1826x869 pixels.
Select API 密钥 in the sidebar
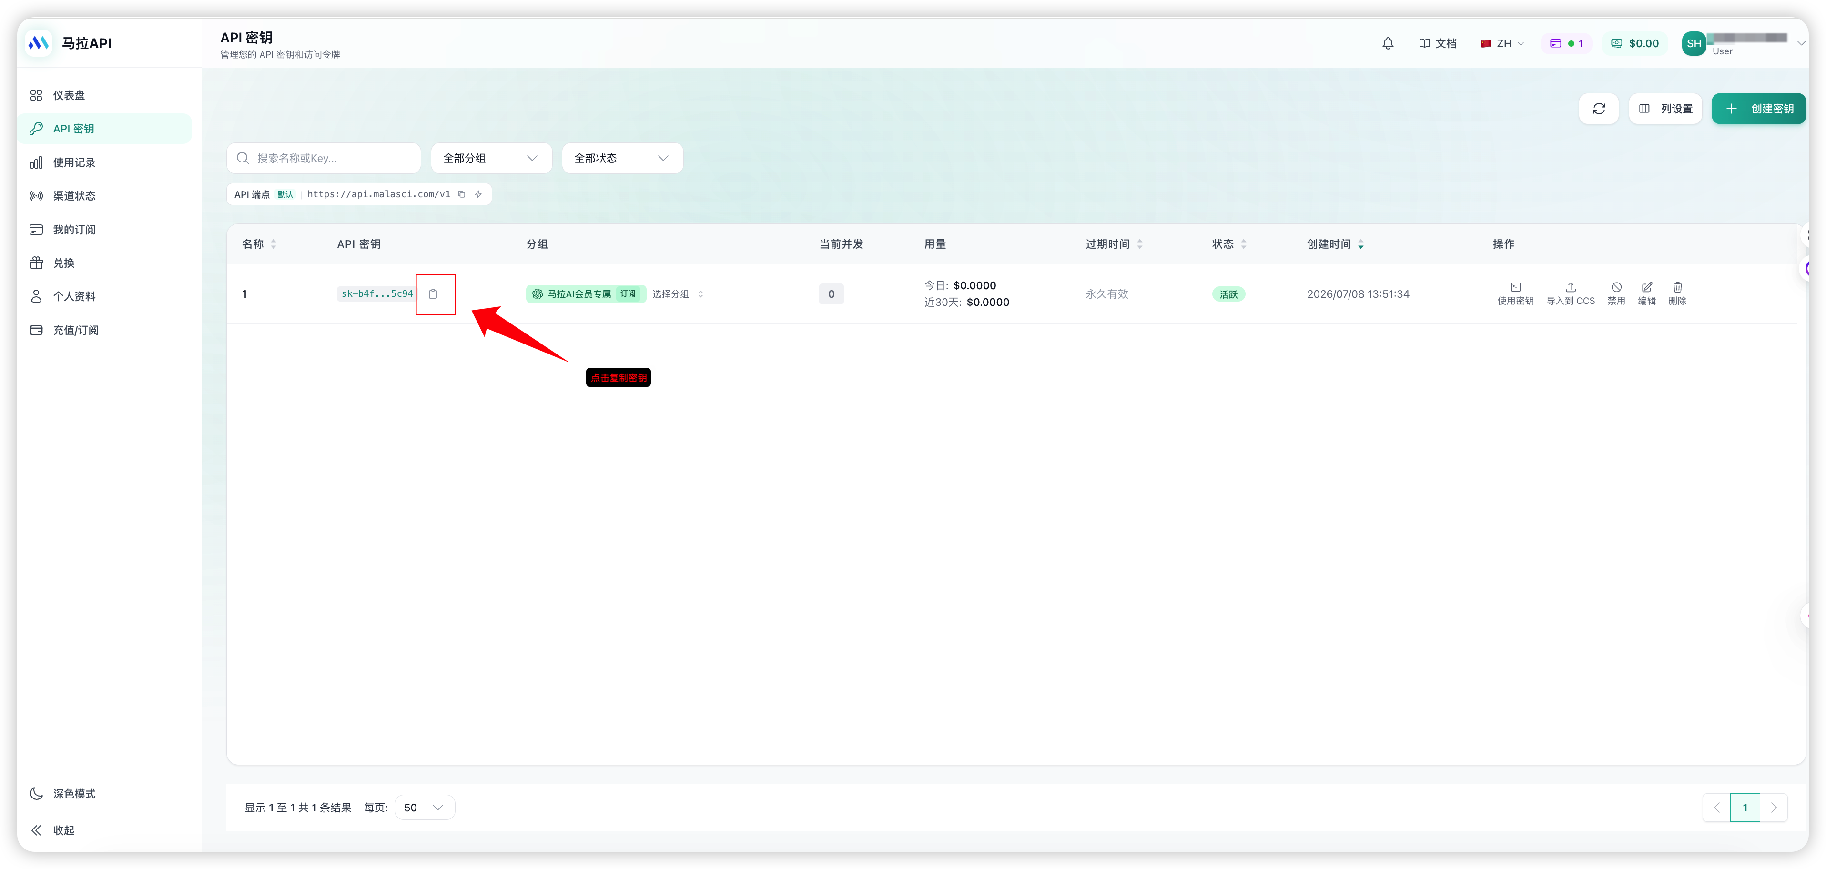pos(105,128)
